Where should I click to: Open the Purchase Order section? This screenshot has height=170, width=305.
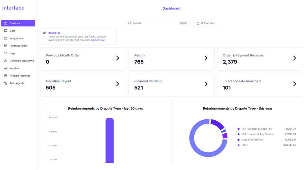(18, 46)
